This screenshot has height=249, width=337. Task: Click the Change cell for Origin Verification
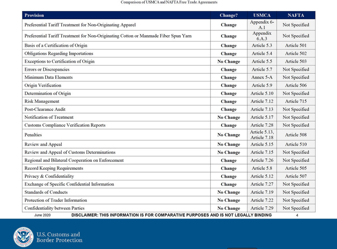[x=228, y=85]
